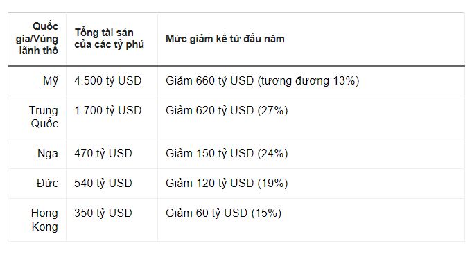Screen dimensions: 472x257
Task: Select the '540 tỷ USD' cell
Action: click(112, 184)
